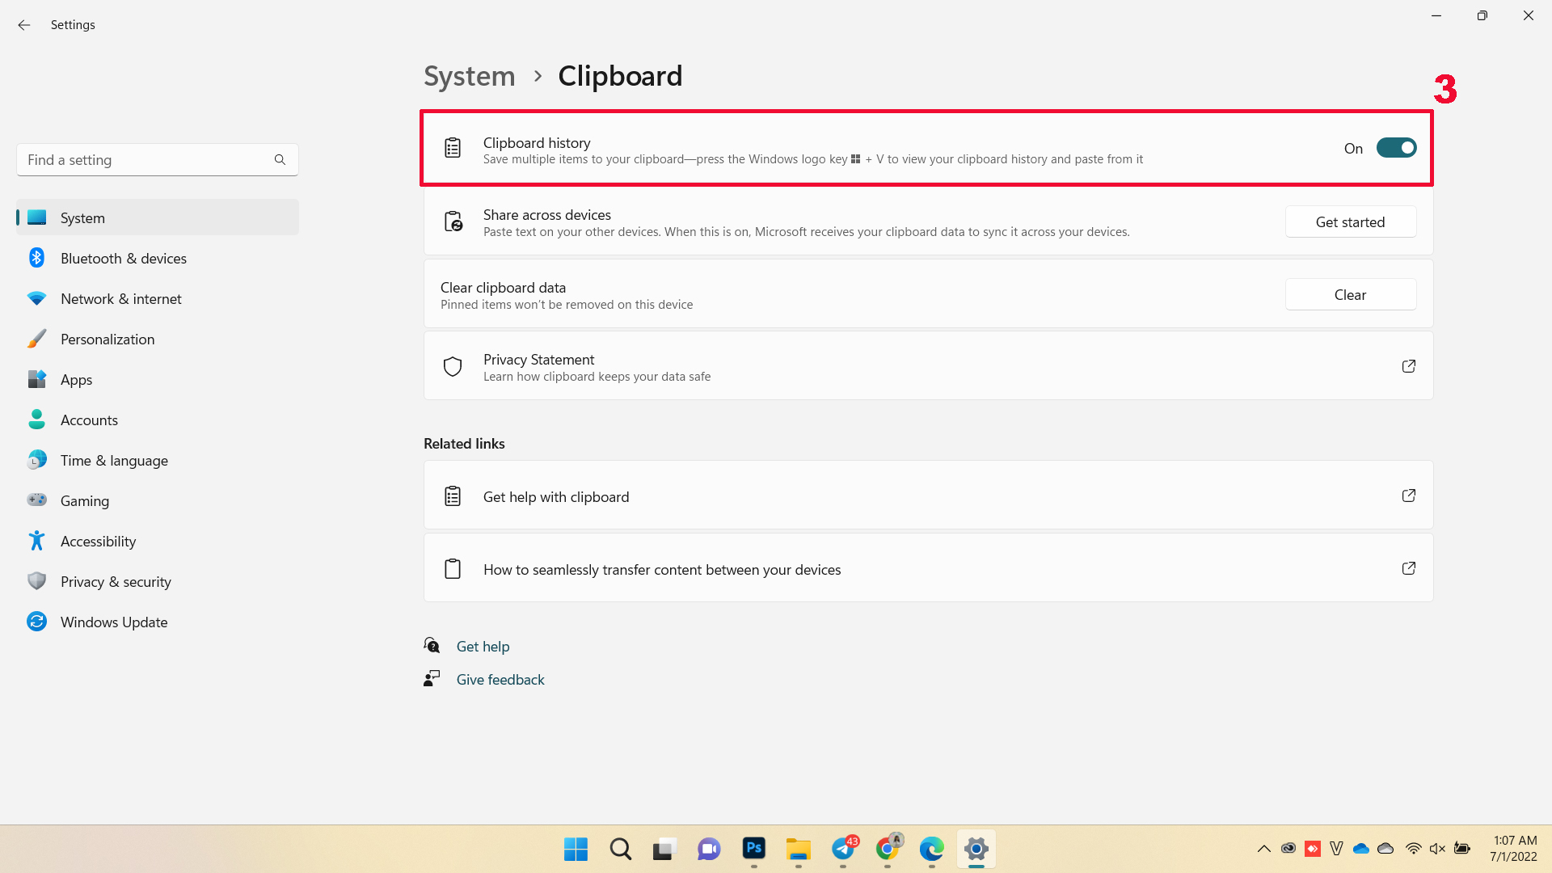Click the Gaming icon in sidebar
This screenshot has width=1552, height=873.
click(x=36, y=500)
